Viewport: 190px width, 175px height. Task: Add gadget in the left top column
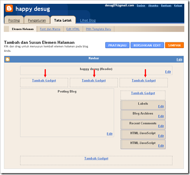[x=44, y=80]
